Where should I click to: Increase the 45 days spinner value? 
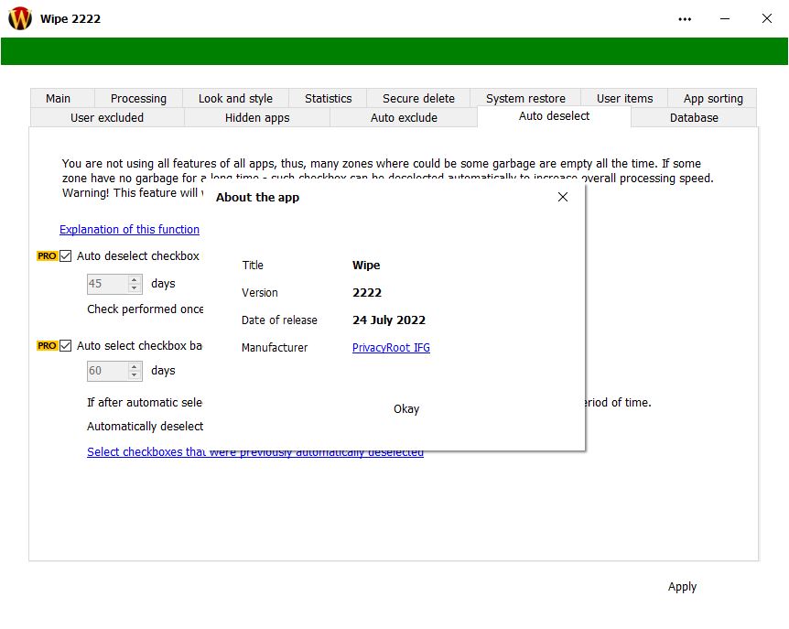[135, 279]
